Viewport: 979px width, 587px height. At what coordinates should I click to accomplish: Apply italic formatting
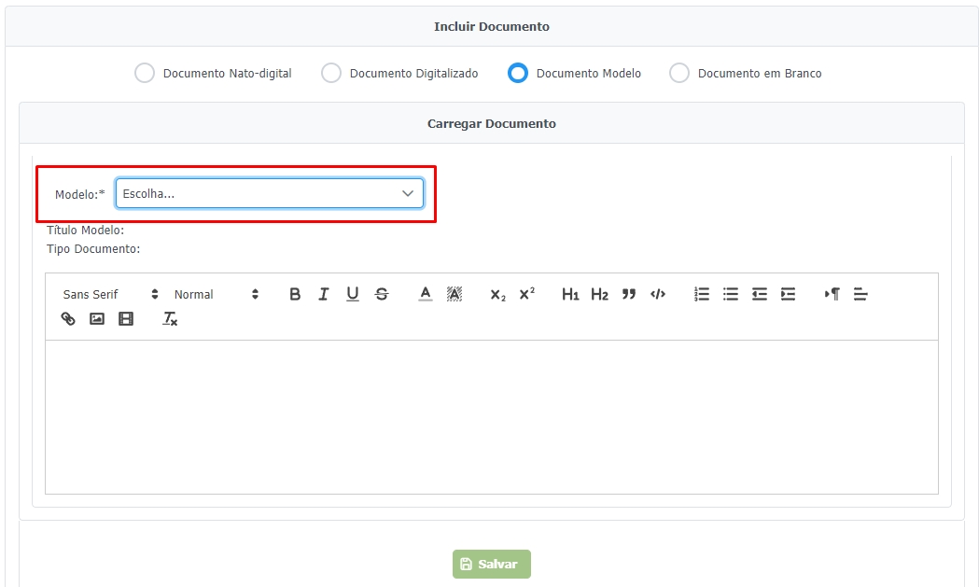[x=324, y=294]
